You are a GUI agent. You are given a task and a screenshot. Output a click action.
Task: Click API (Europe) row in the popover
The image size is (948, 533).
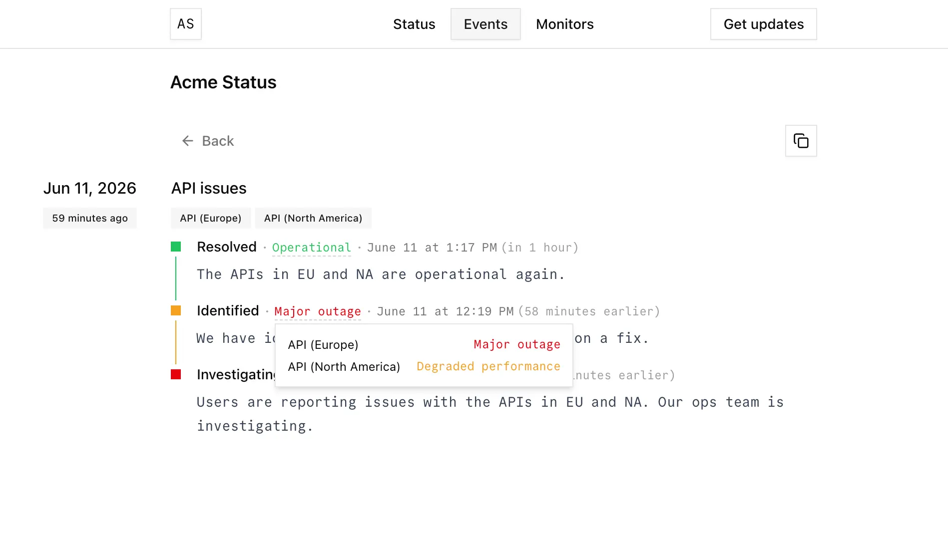click(424, 344)
